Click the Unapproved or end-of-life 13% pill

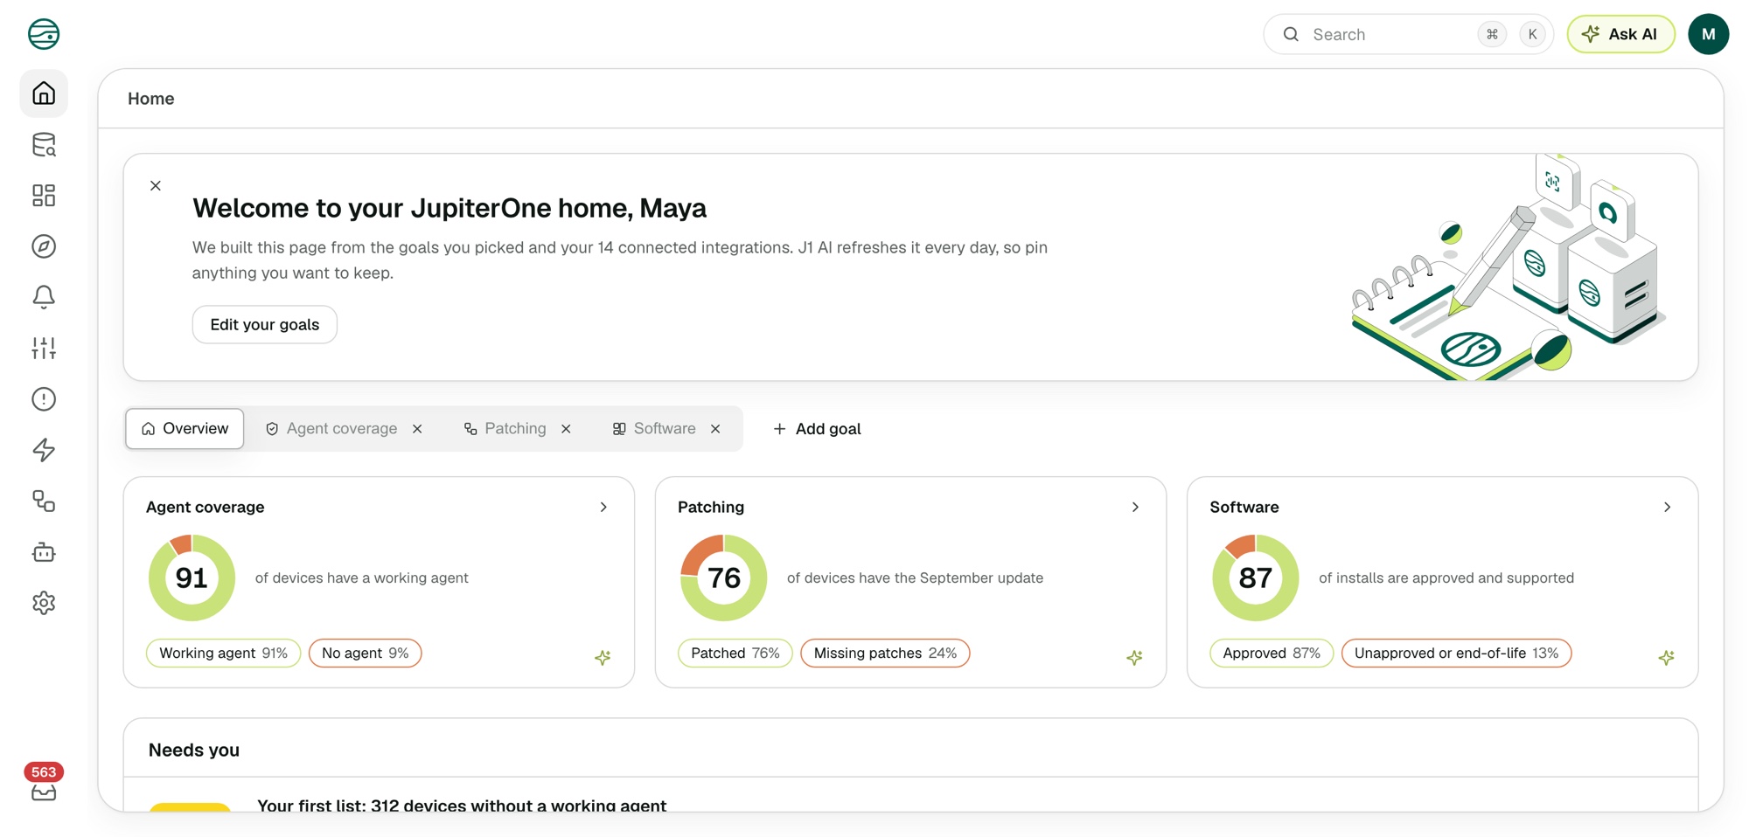(1456, 653)
